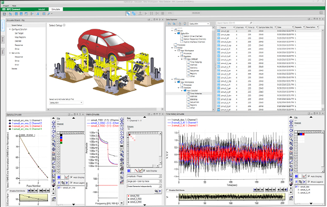The height and width of the screenshot is (207, 327).
Task: Select the Set Target wizard step
Action: [20, 33]
